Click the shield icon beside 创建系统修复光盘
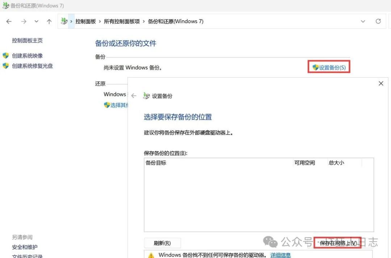The image size is (391, 258). [6, 66]
